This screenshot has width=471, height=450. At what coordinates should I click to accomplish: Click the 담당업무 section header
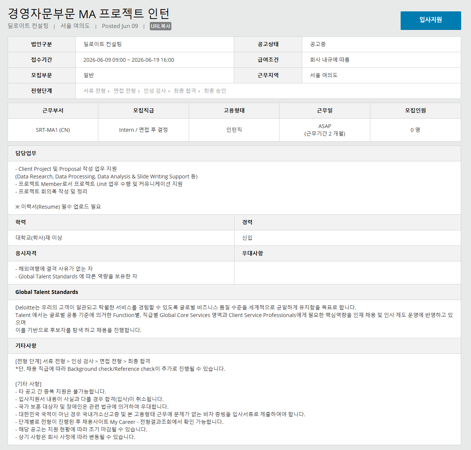tap(234, 153)
